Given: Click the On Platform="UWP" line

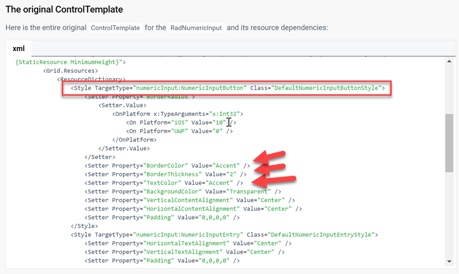Looking at the screenshot, I should tap(180, 131).
